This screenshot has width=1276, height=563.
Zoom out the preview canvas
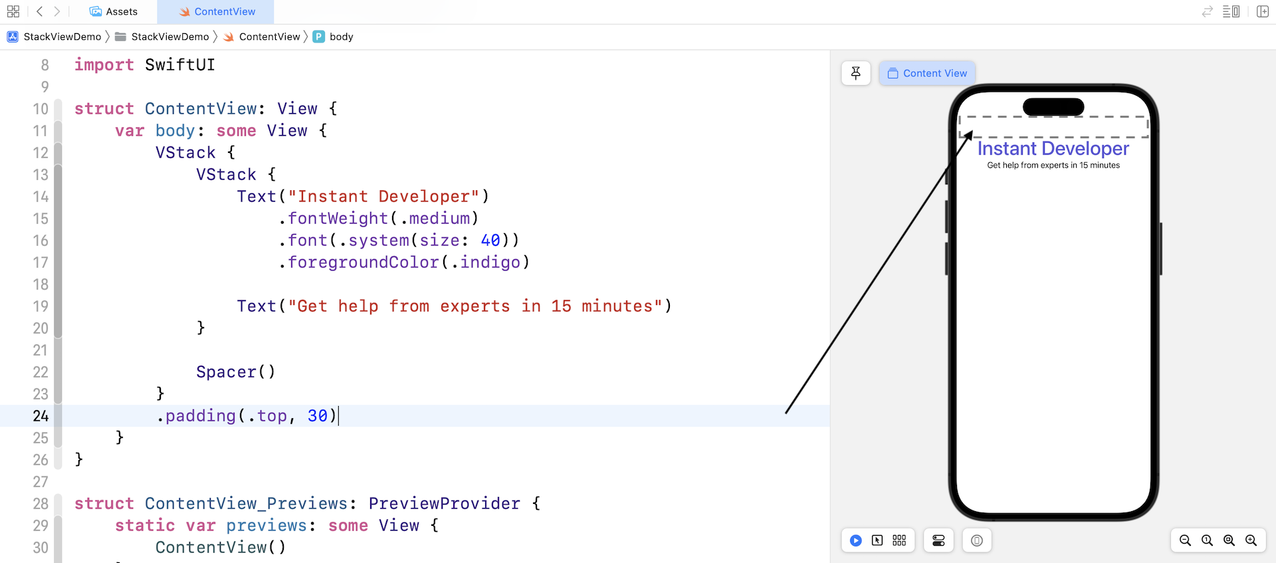[1185, 540]
